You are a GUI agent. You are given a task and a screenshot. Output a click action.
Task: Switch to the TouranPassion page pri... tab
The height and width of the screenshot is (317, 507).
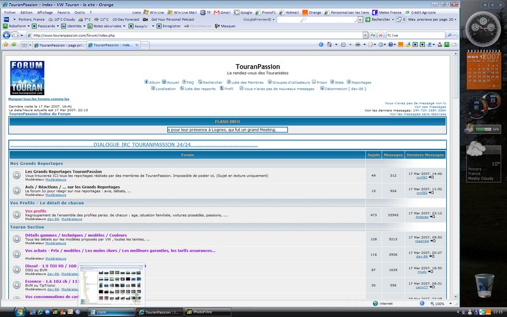point(60,45)
